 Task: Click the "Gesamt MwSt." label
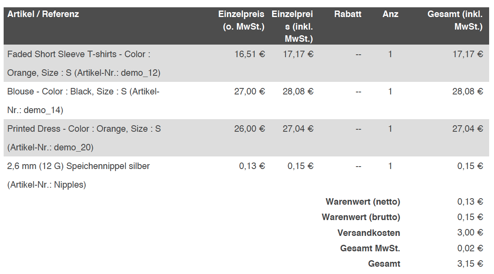tap(370, 248)
